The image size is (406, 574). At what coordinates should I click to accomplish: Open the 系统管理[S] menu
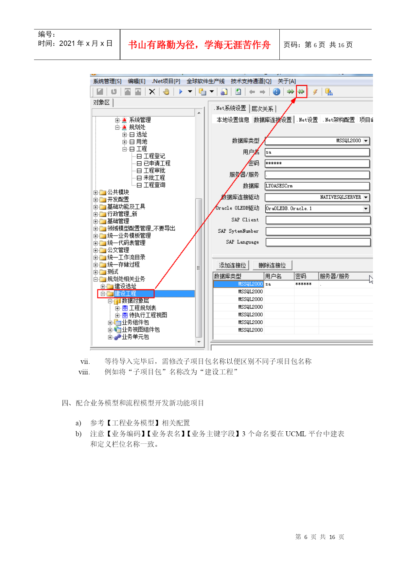pos(107,81)
